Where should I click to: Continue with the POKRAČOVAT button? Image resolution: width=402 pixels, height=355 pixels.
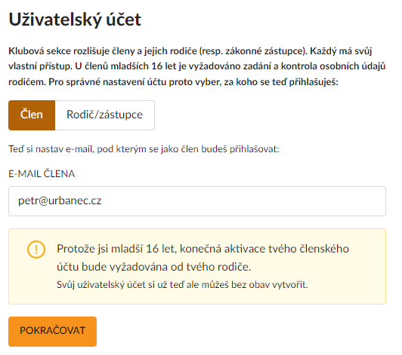click(x=53, y=332)
